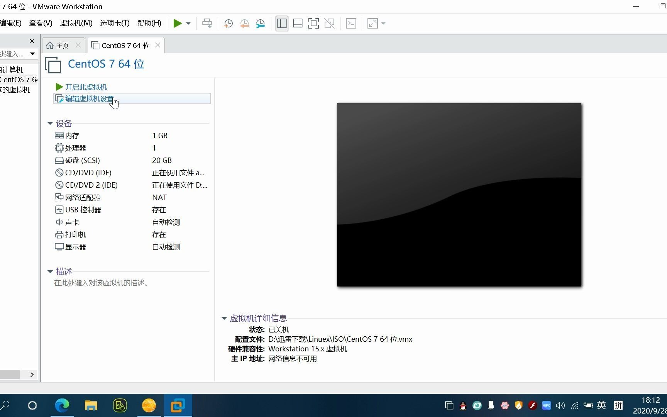The image size is (667, 417).
Task: Click the green power-on play button in toolbar
Action: (x=178, y=24)
